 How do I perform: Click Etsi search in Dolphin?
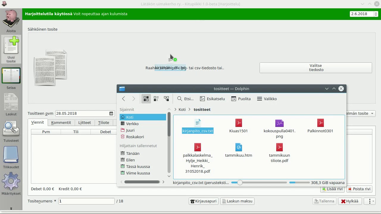(185, 99)
